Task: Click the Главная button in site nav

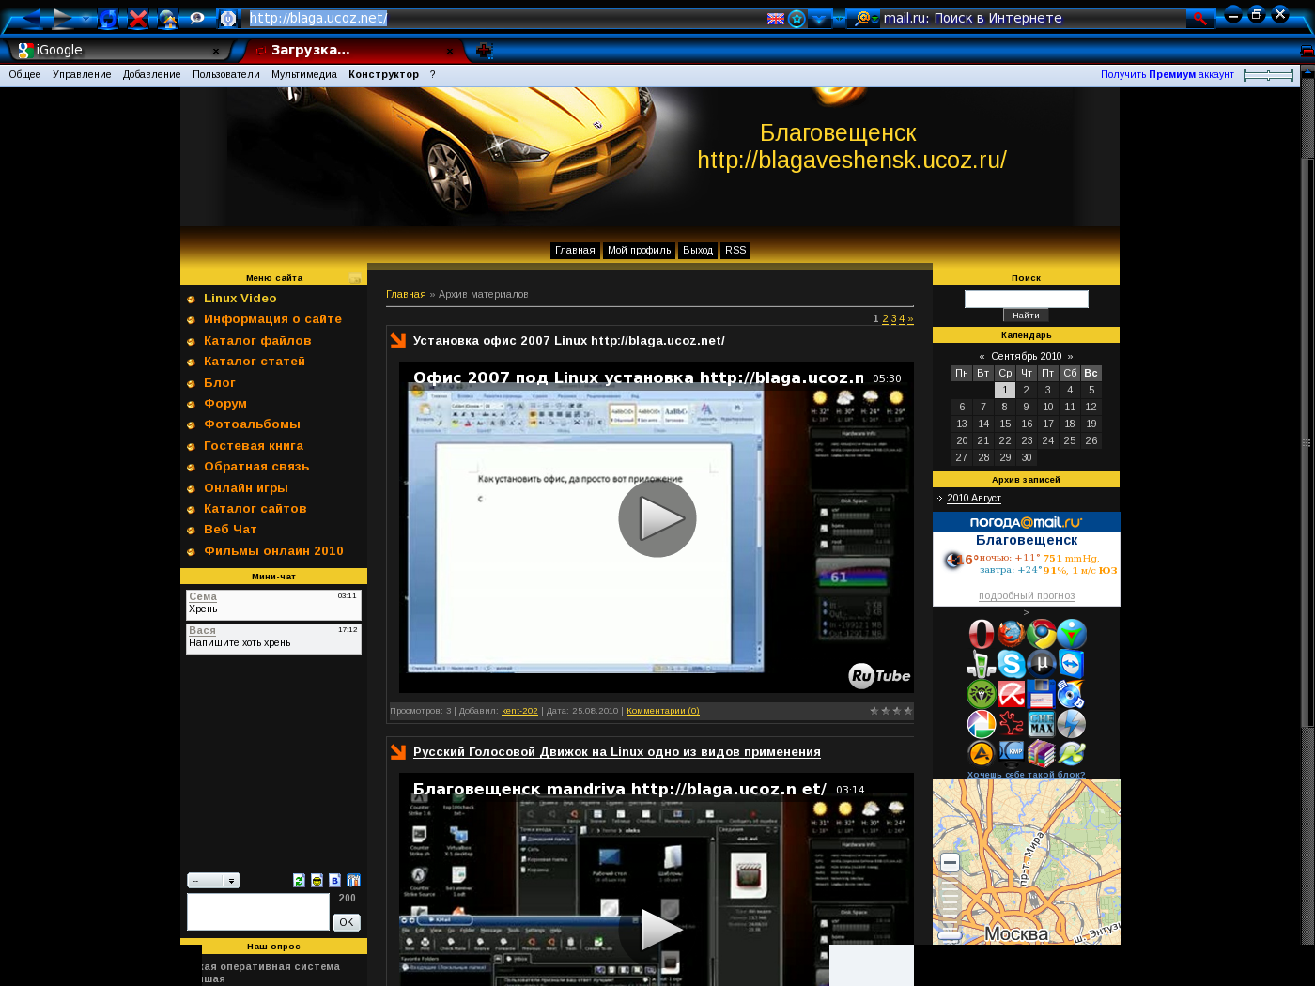Action: [x=575, y=251]
